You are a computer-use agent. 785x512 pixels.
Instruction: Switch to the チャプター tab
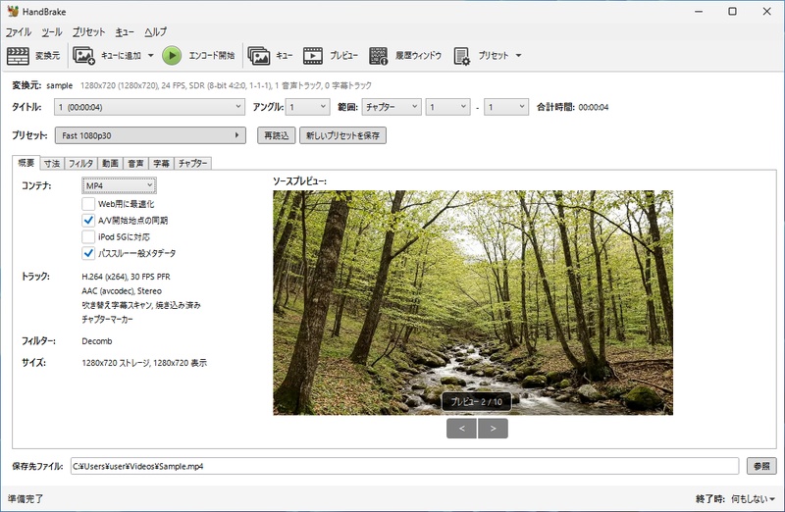[x=192, y=163]
